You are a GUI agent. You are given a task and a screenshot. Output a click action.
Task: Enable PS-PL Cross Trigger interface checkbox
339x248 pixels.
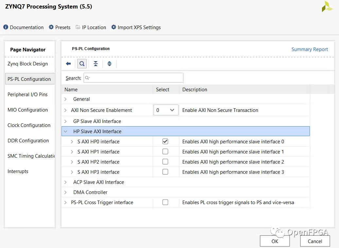[165, 202]
